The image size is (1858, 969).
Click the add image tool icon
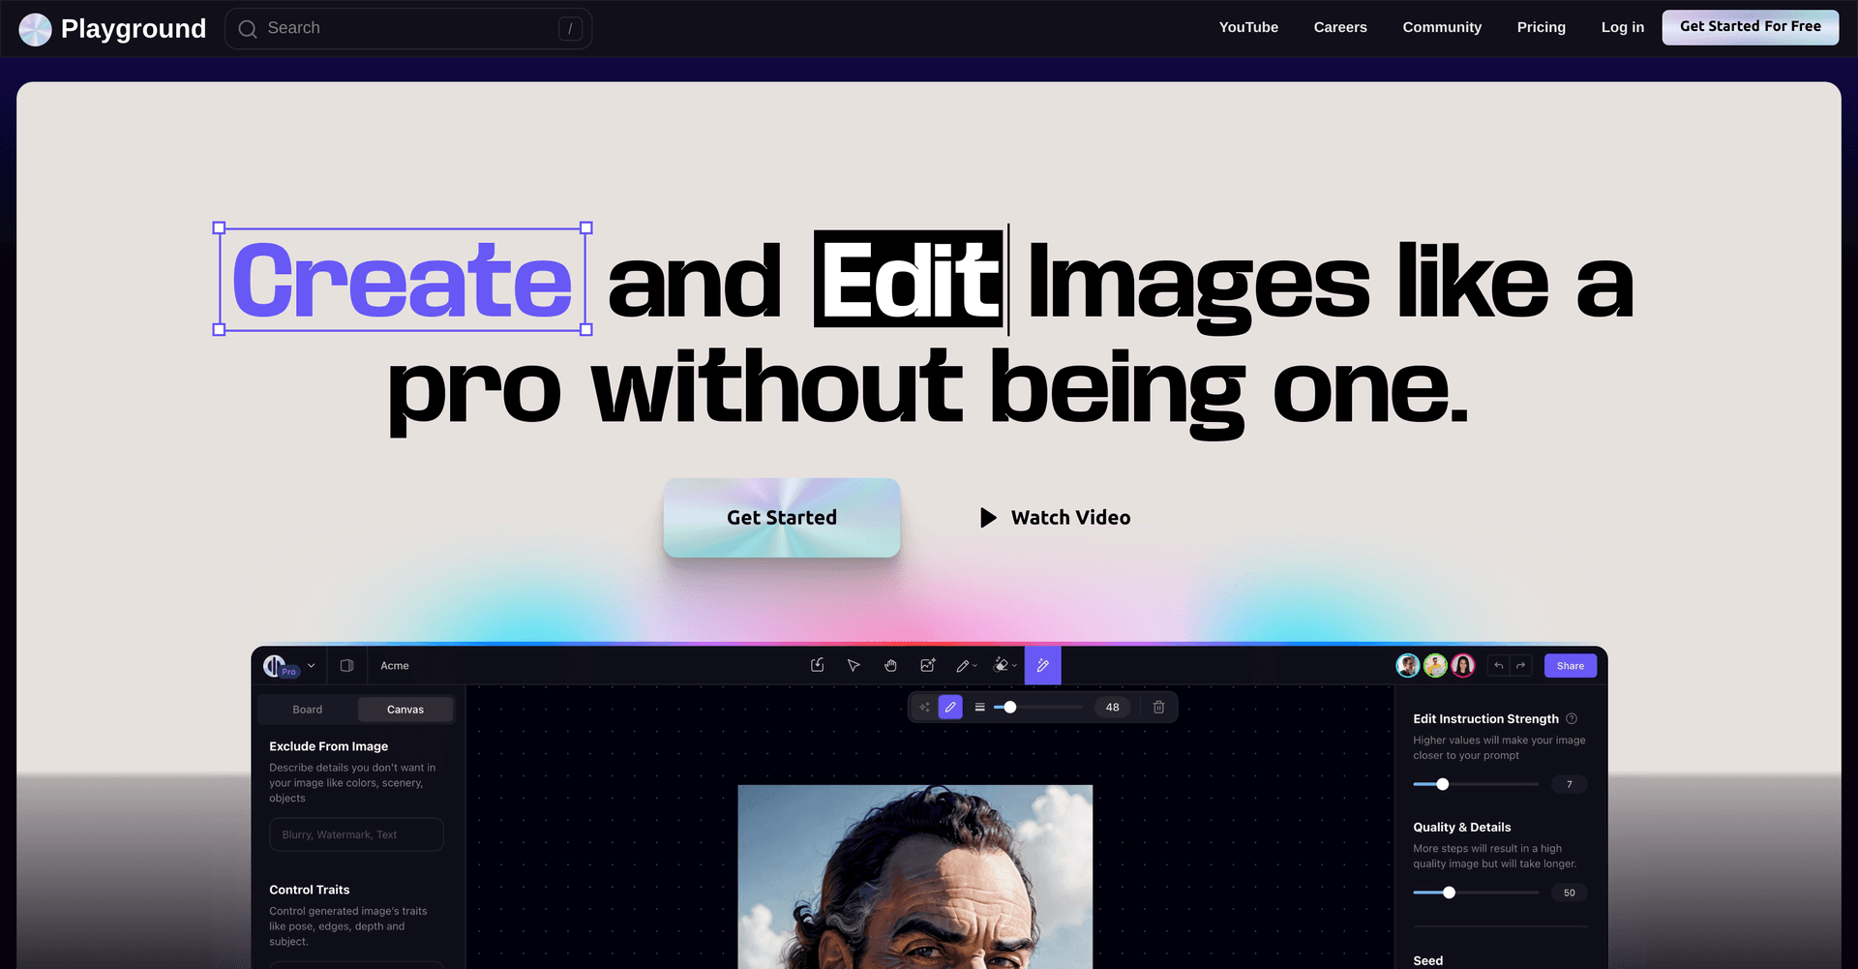[x=927, y=665]
